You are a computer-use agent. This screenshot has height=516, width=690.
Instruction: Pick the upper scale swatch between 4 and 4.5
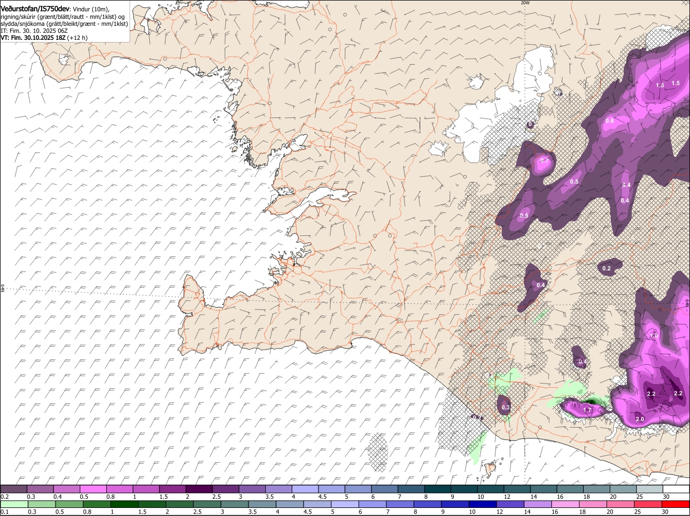coord(305,489)
